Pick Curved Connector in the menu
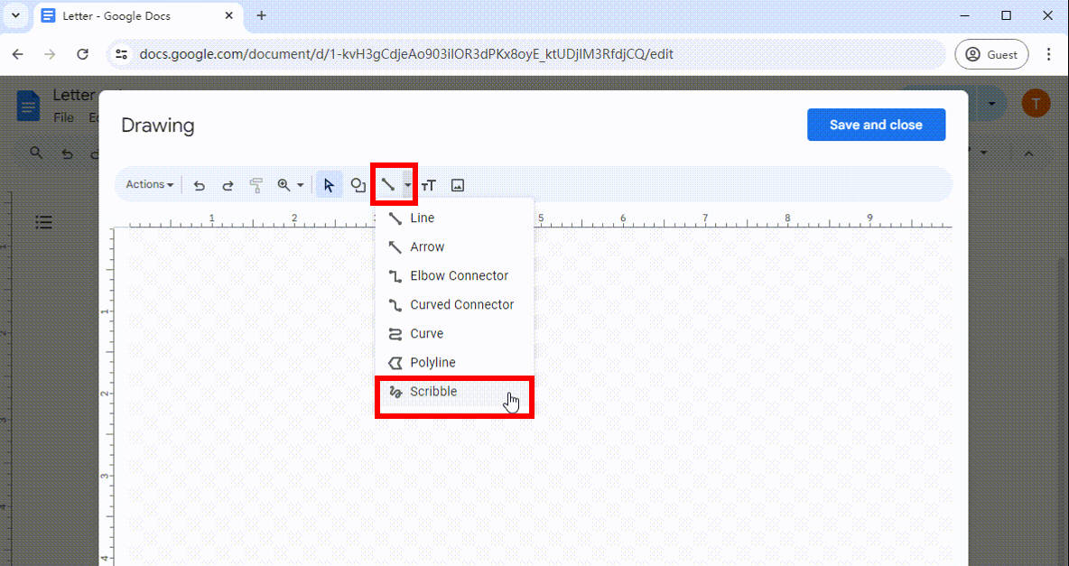This screenshot has height=566, width=1069. tap(454, 305)
